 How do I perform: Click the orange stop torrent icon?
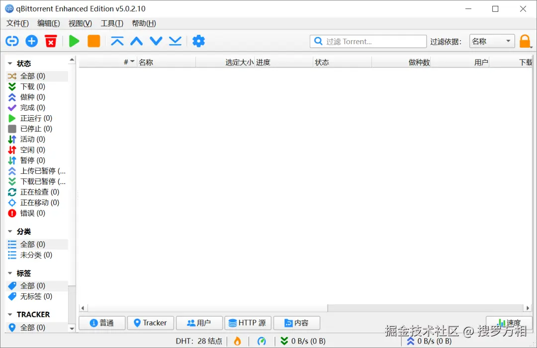click(93, 41)
